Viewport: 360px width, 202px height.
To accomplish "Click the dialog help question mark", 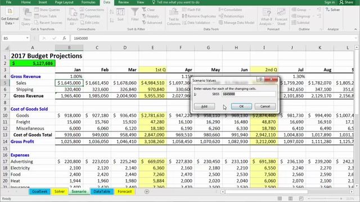I will pos(260,80).
